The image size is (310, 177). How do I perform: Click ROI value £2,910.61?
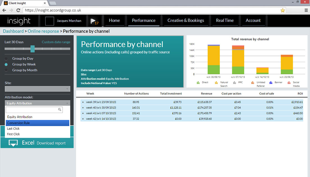297,102
